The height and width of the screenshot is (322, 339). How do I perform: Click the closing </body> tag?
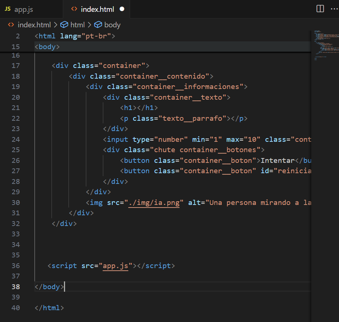point(49,287)
